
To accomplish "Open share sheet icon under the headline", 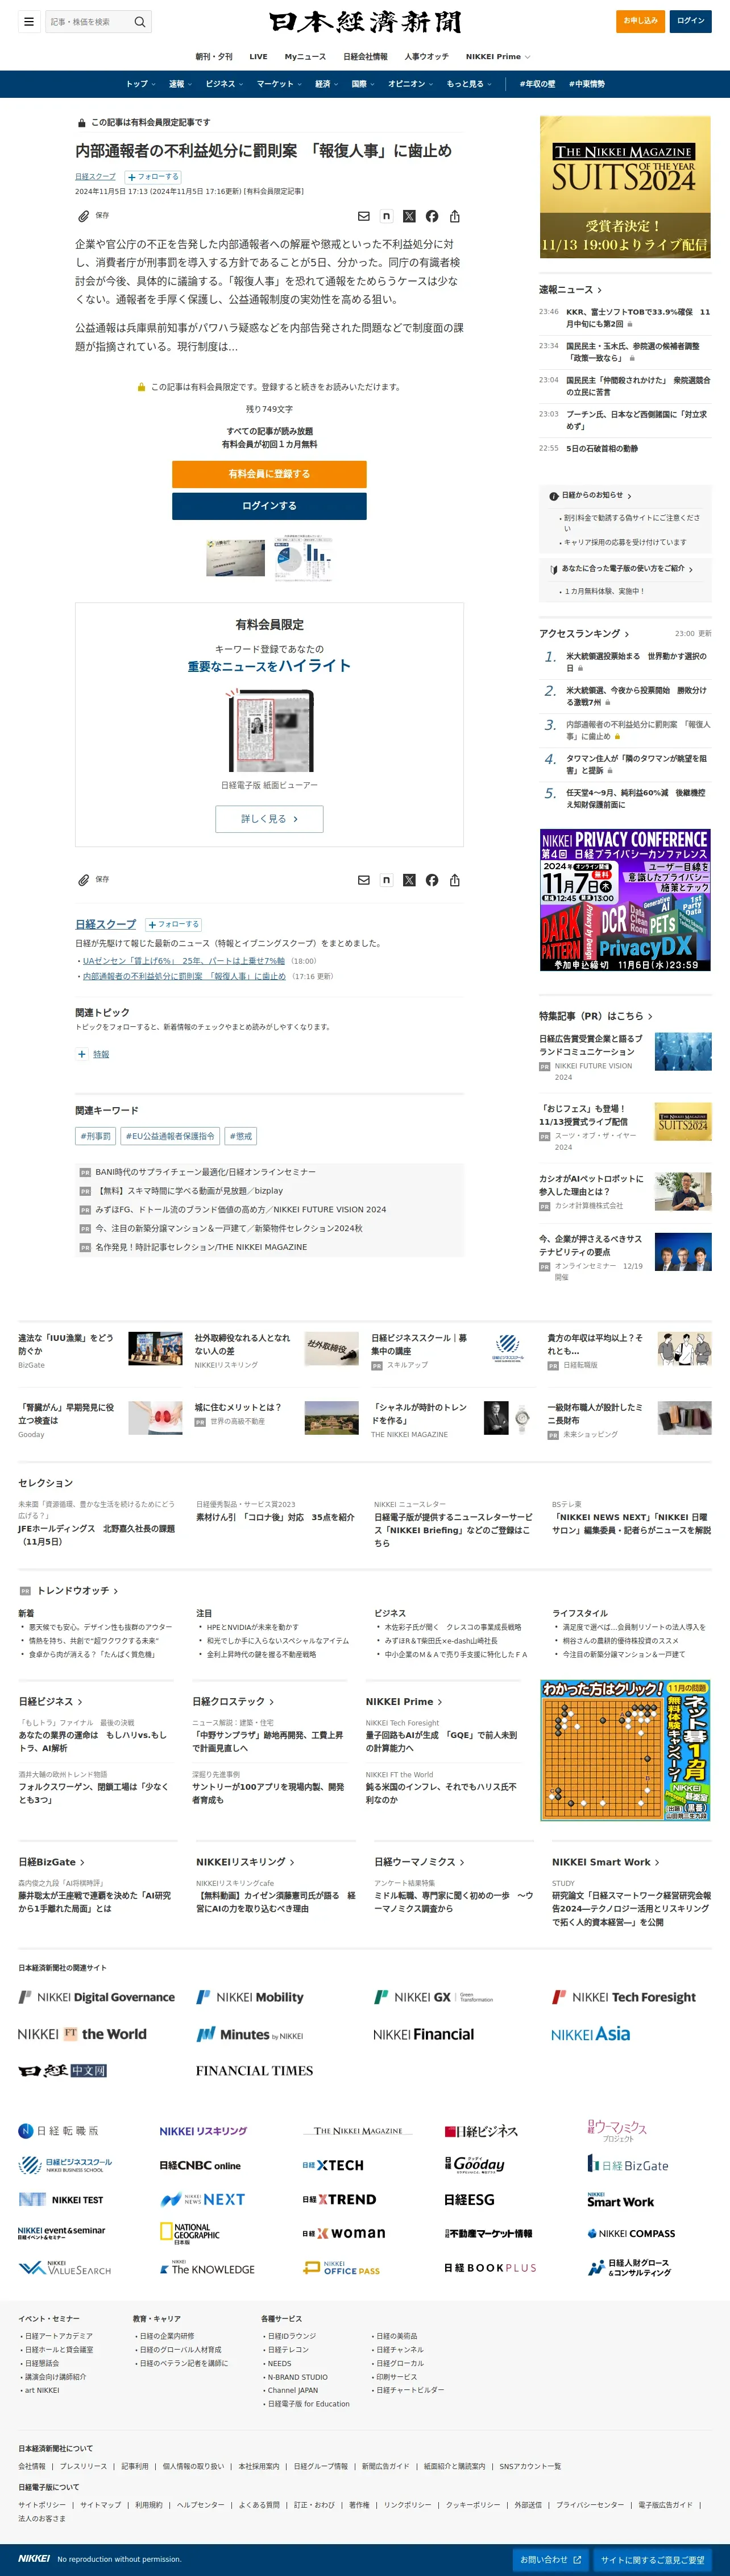I will [455, 216].
